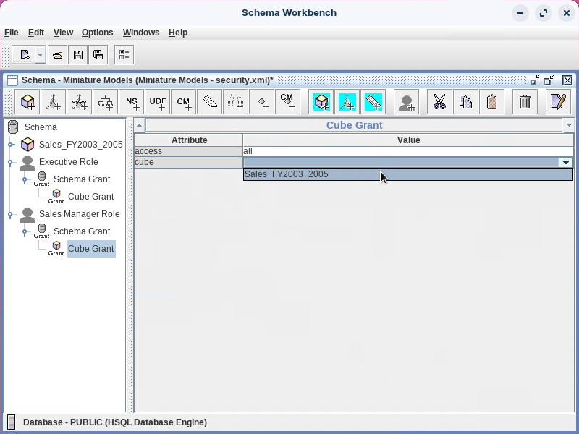579x434 pixels.
Task: Click the Cut scissors icon
Action: coord(439,102)
